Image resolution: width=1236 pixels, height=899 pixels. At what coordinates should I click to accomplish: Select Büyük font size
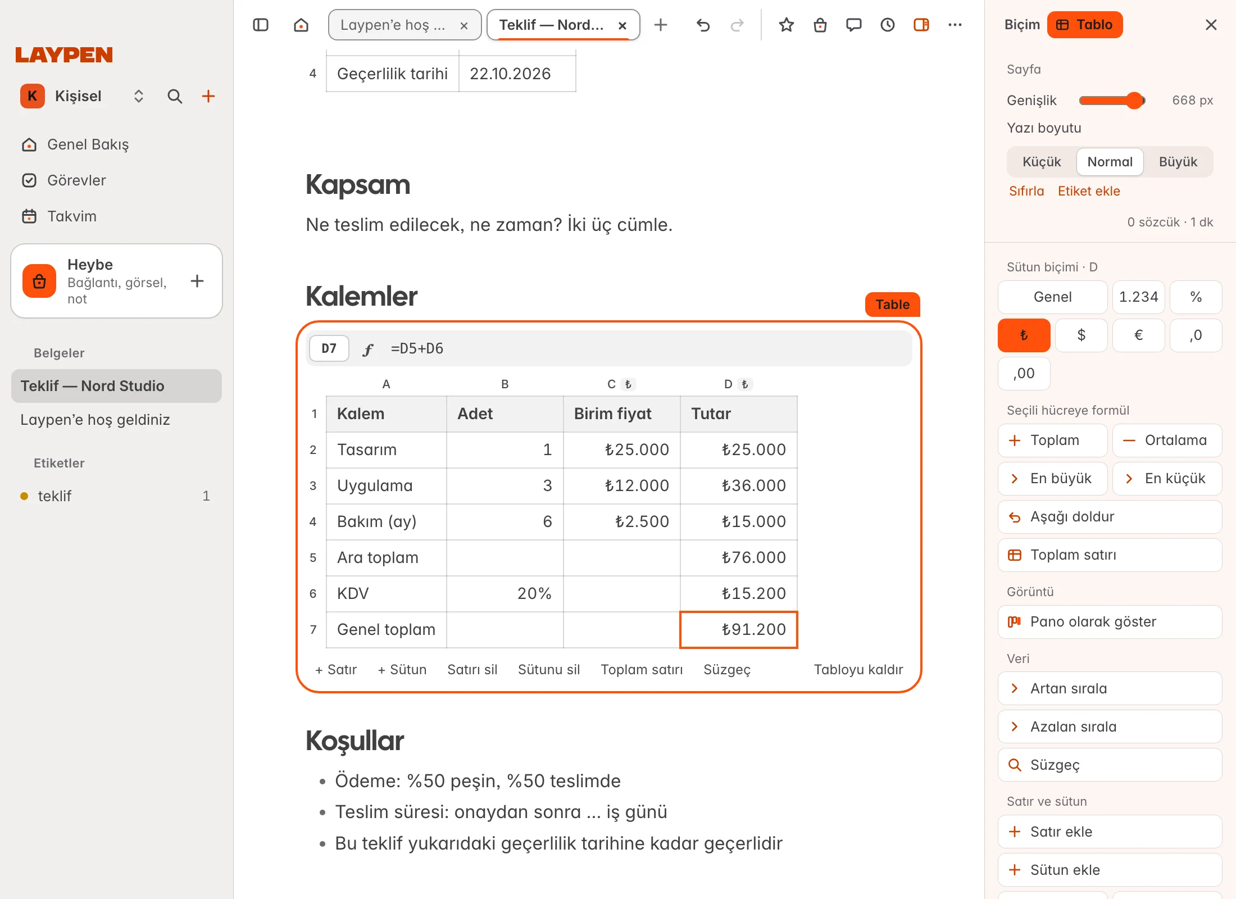[1178, 162]
